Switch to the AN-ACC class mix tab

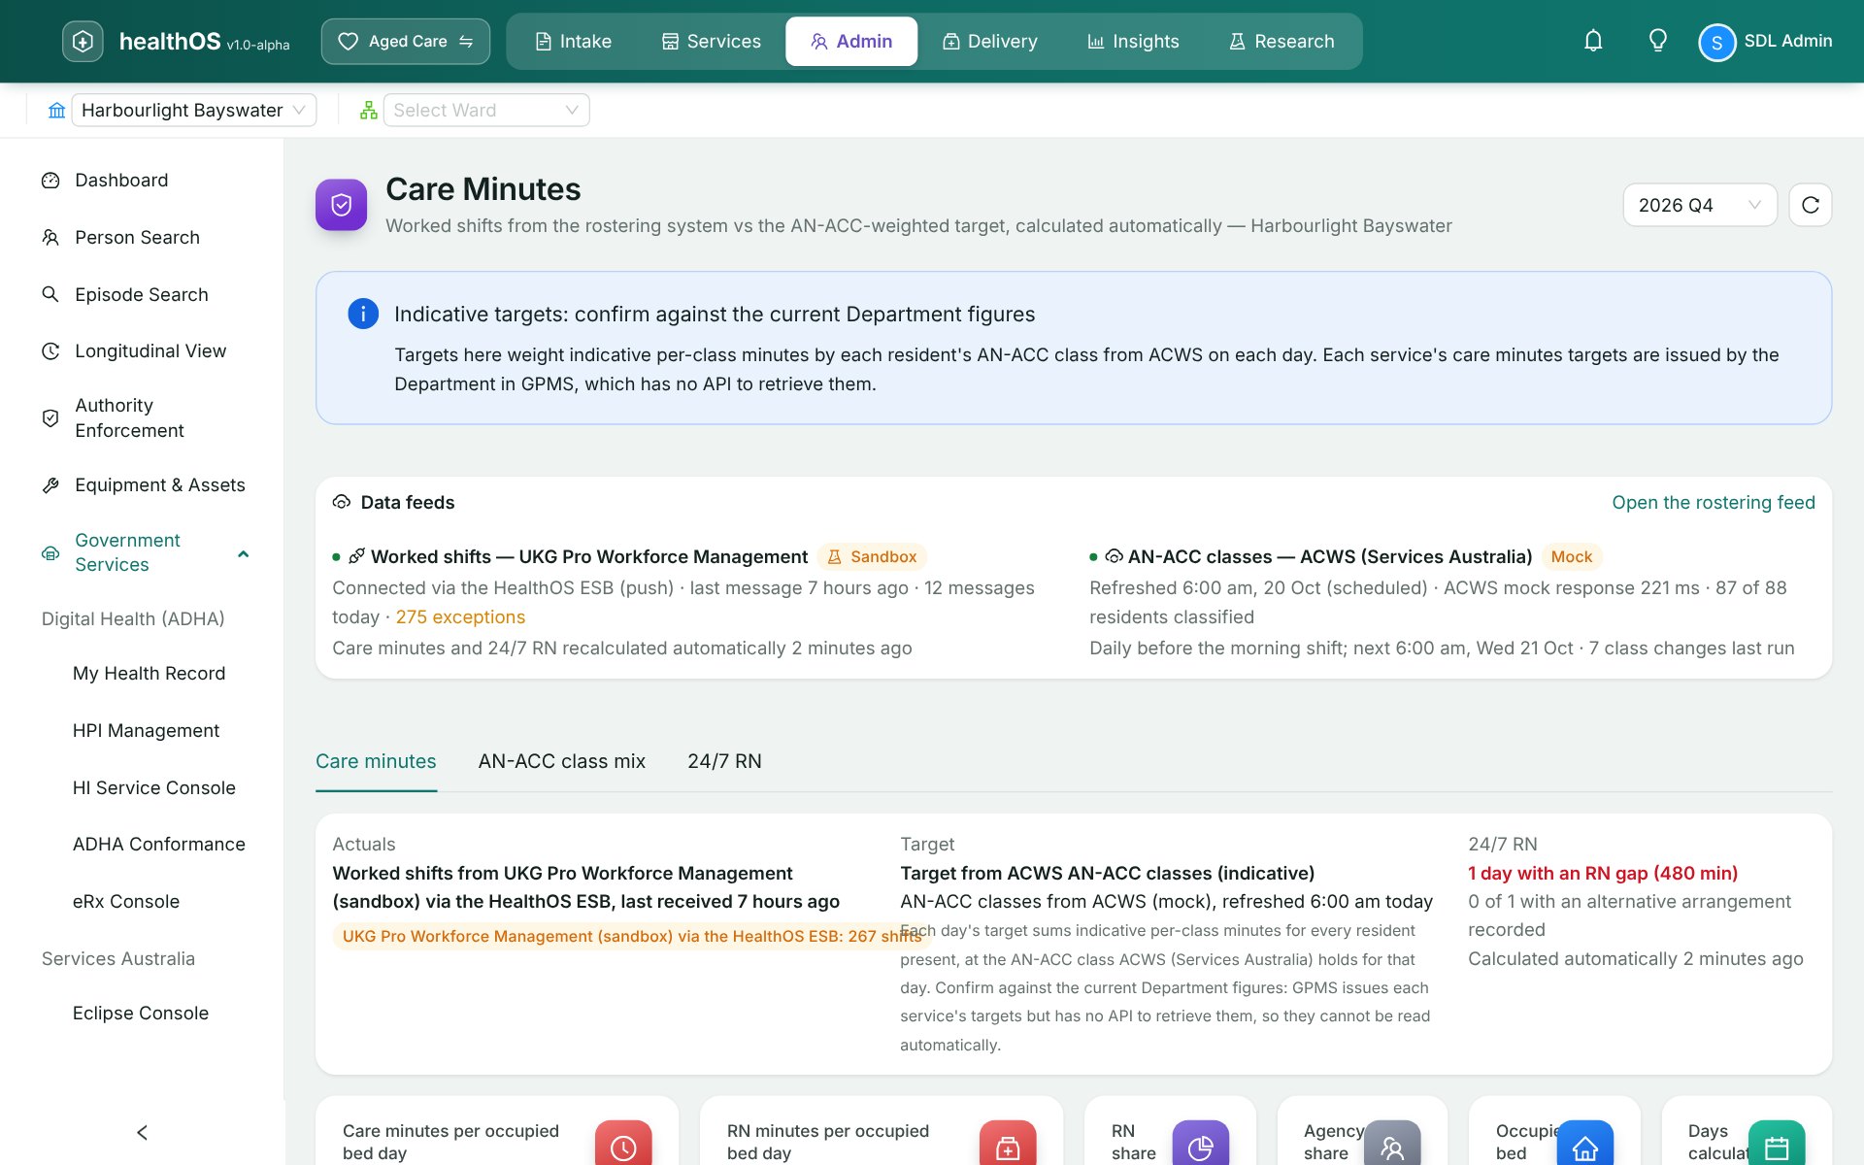pos(561,761)
